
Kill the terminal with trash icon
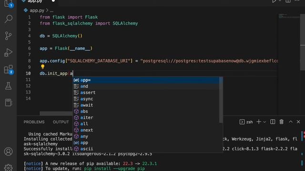coord(282,122)
